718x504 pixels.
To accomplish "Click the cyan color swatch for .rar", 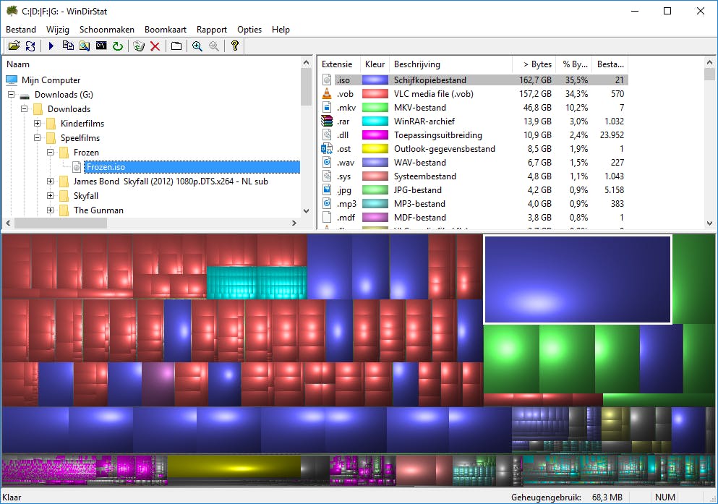I will pos(375,121).
